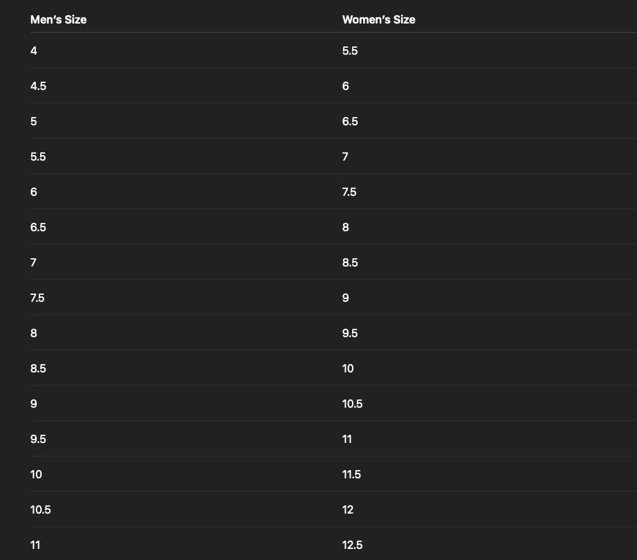Click women's size 8 value
This screenshot has height=560, width=637.
click(x=346, y=227)
